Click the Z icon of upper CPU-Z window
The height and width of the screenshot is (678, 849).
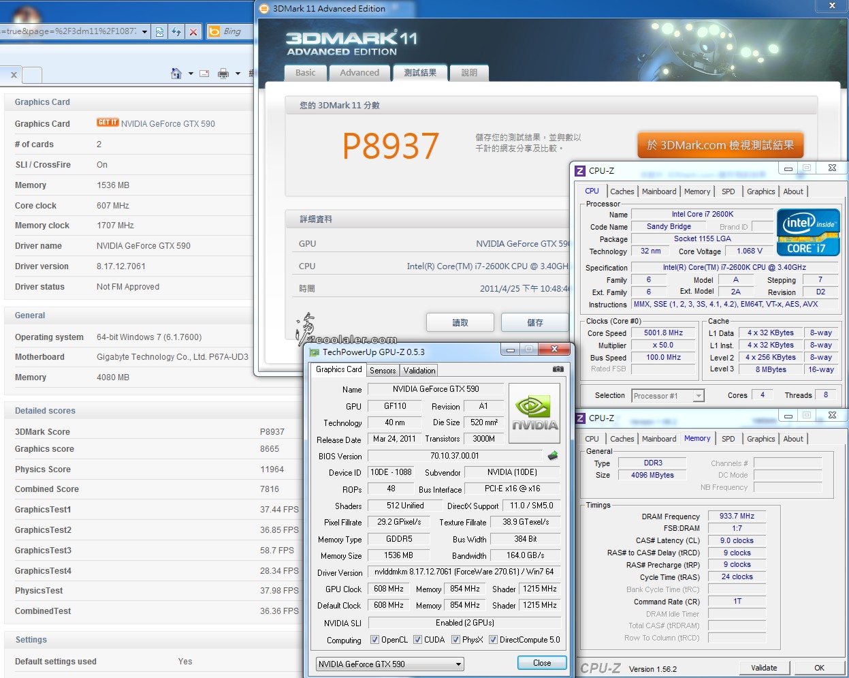tap(580, 171)
